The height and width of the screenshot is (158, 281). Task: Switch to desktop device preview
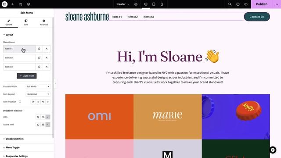(146, 4)
